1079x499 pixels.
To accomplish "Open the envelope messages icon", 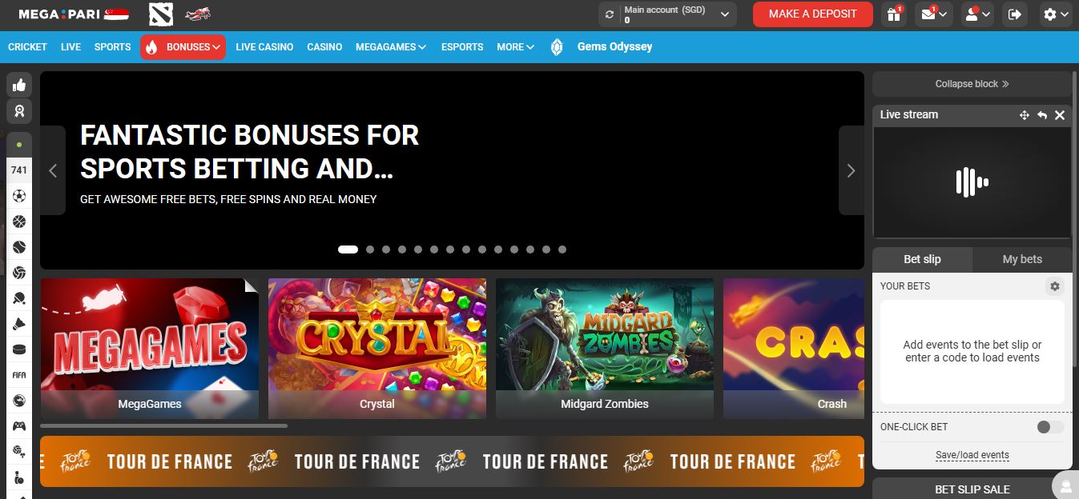I will (x=934, y=14).
